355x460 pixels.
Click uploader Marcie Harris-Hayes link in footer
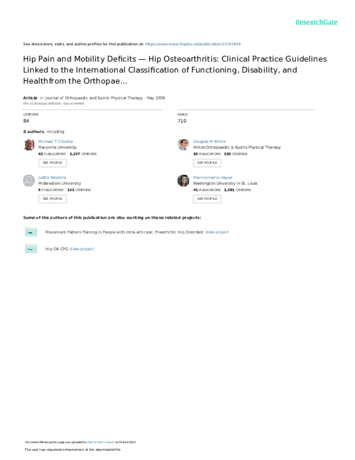click(103, 442)
